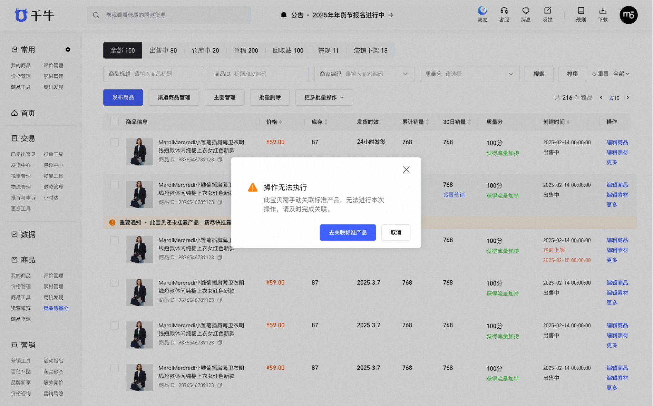
Task: Toggle select-all checkbox in table header
Action: pyautogui.click(x=115, y=122)
